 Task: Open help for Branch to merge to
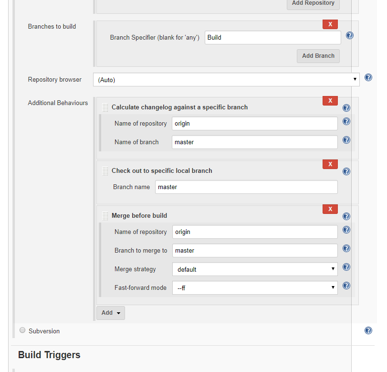pyautogui.click(x=346, y=248)
